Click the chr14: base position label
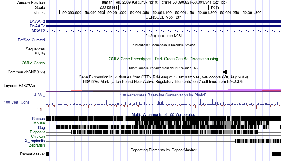The height and width of the screenshot is (161, 281). 39,12
